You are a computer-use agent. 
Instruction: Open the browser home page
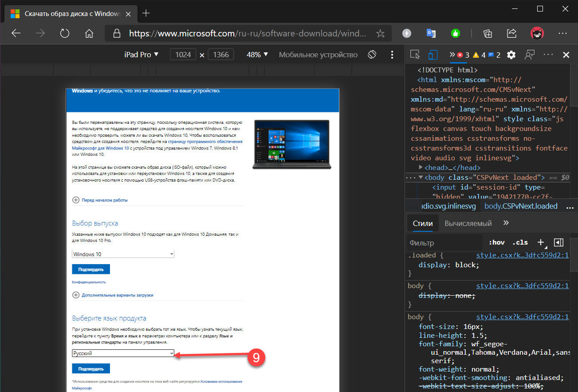[89, 34]
